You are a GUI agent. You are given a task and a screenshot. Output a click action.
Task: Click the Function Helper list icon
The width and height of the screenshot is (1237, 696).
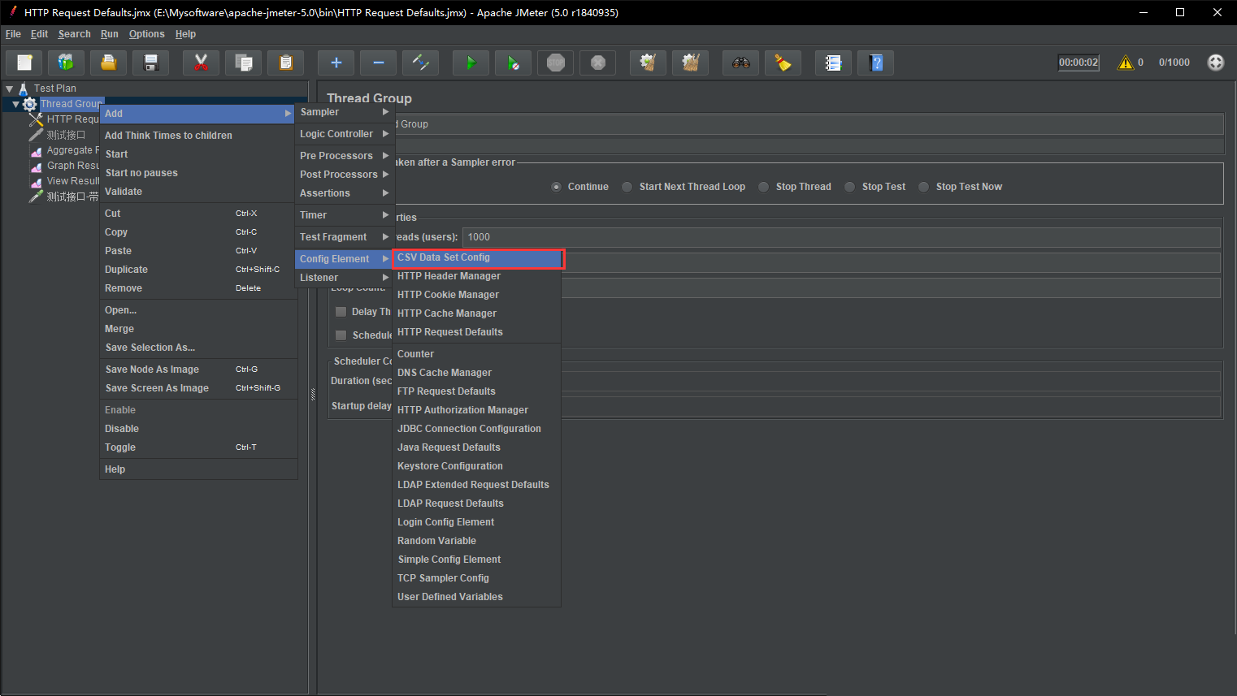833,63
